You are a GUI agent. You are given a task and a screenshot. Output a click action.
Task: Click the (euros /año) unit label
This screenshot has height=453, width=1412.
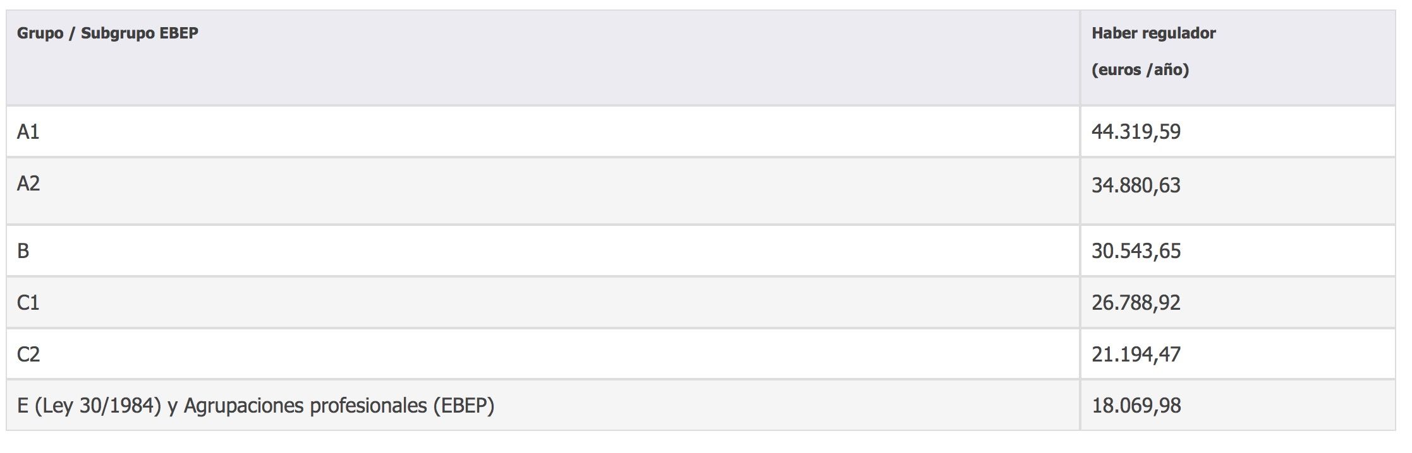[x=1140, y=70]
